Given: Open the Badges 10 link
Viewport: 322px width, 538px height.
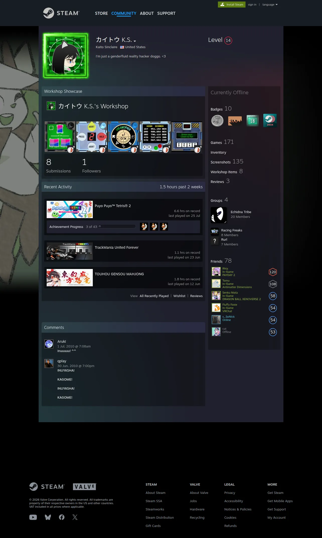Looking at the screenshot, I should coord(221,109).
